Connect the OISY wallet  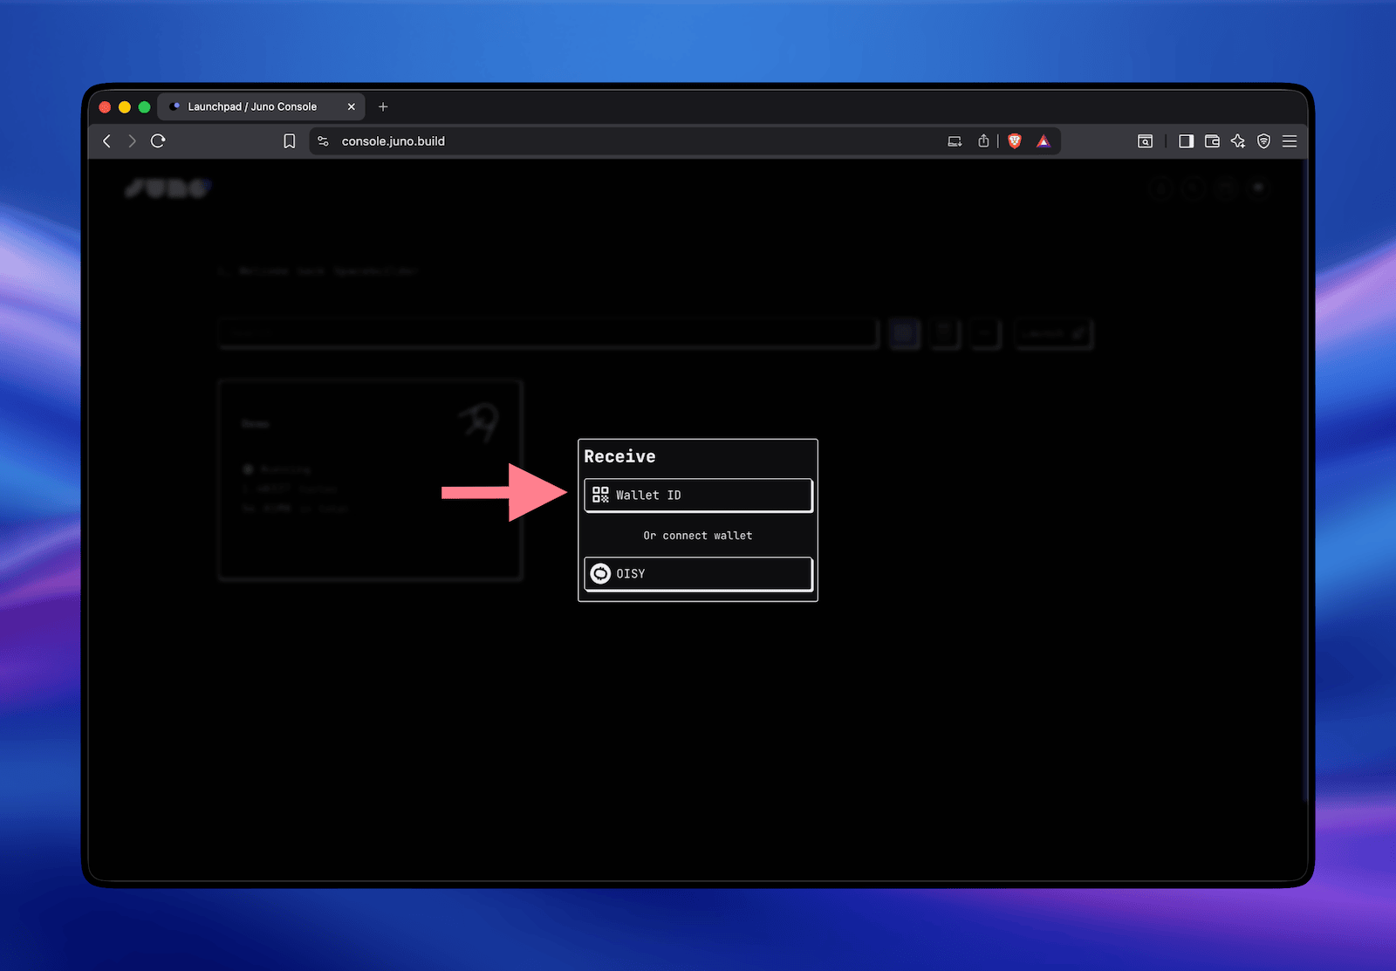pos(697,573)
